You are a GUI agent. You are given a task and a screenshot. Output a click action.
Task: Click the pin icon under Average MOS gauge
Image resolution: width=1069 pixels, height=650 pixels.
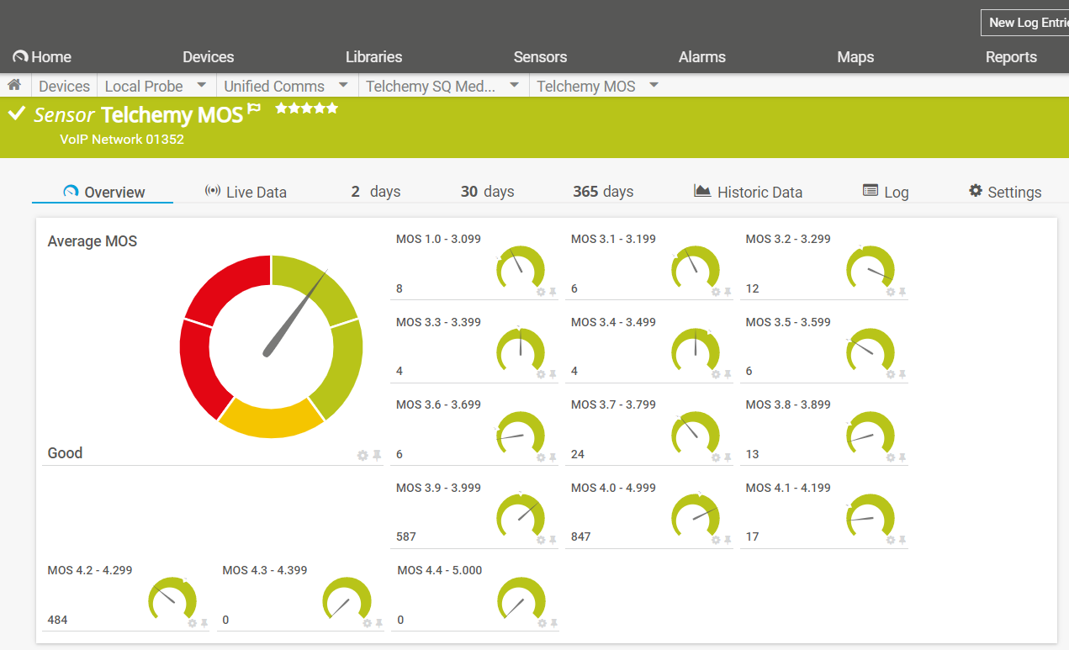(x=377, y=455)
